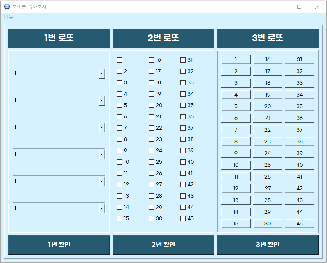The image size is (327, 263).
Task: Click number button 5 in 3번 로또
Action: click(x=236, y=106)
